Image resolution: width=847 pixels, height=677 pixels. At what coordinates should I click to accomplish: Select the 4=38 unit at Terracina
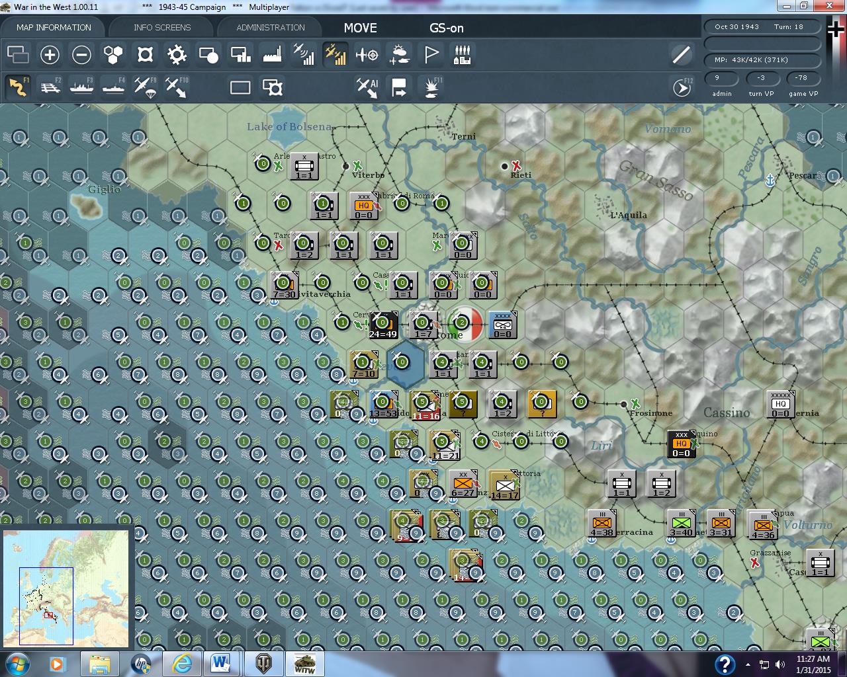(x=602, y=523)
